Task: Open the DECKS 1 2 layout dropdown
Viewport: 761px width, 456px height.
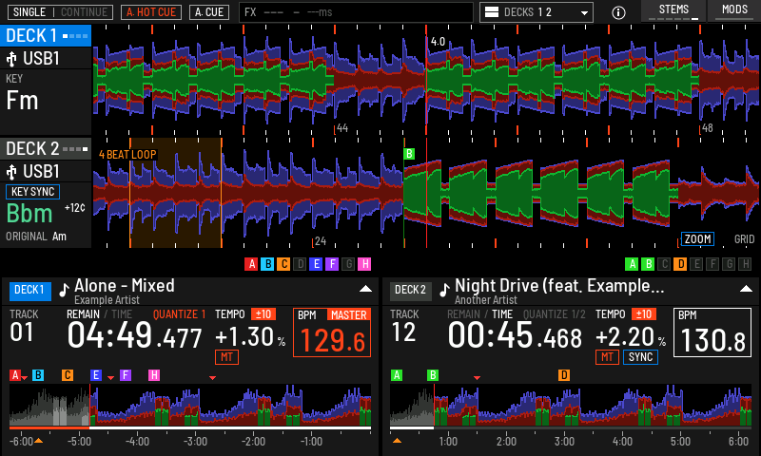Action: pyautogui.click(x=537, y=12)
